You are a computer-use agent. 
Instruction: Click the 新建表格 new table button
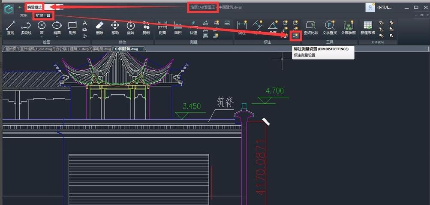click(367, 27)
